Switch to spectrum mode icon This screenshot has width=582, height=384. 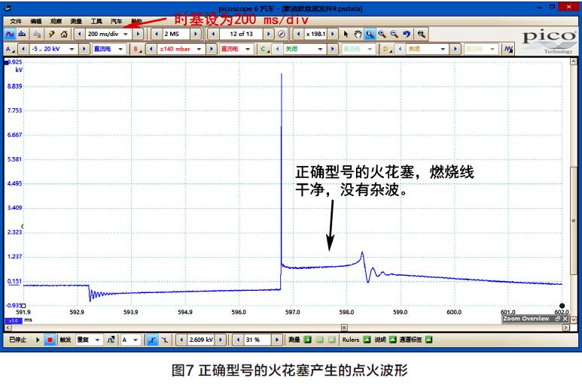point(22,34)
